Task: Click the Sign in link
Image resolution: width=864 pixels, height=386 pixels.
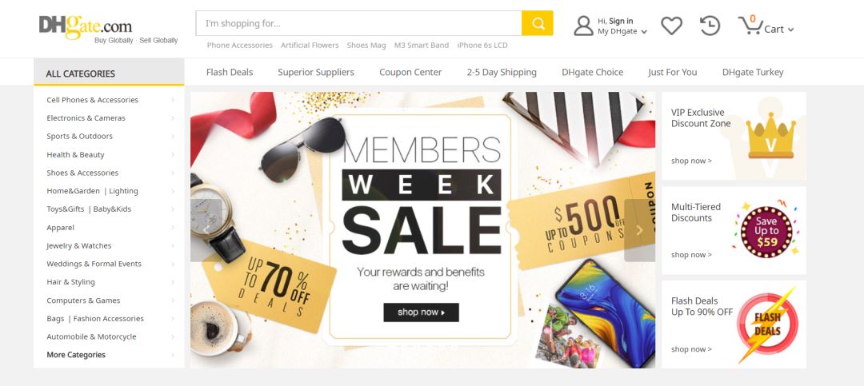Action: tap(621, 21)
